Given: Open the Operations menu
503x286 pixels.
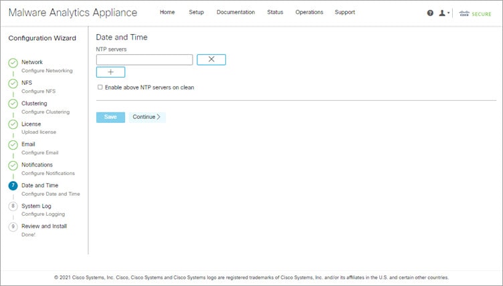Looking at the screenshot, I should 309,12.
